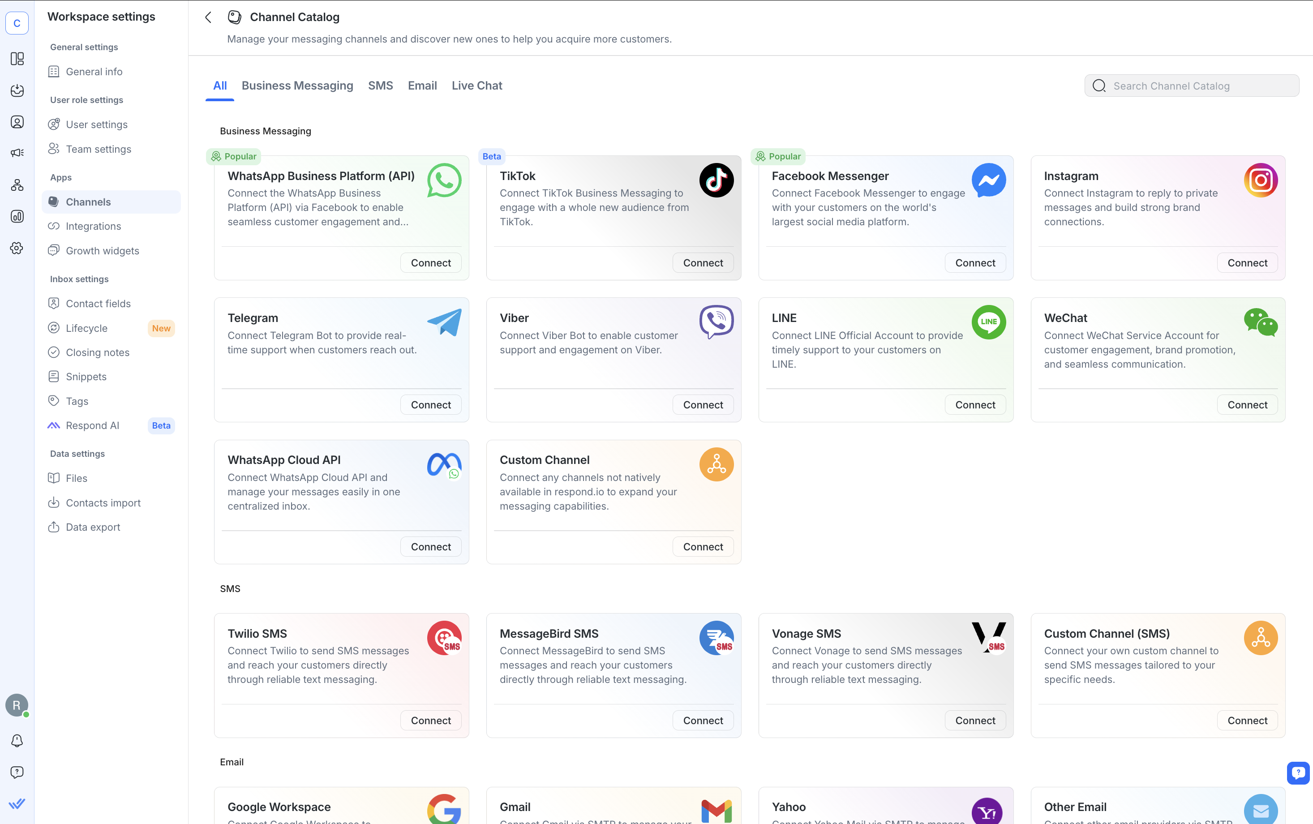Switch to the Business Messaging tab

[x=297, y=86]
